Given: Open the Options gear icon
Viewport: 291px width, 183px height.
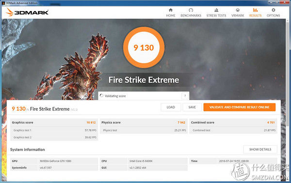Looking at the screenshot, I should pyautogui.click(x=273, y=10).
